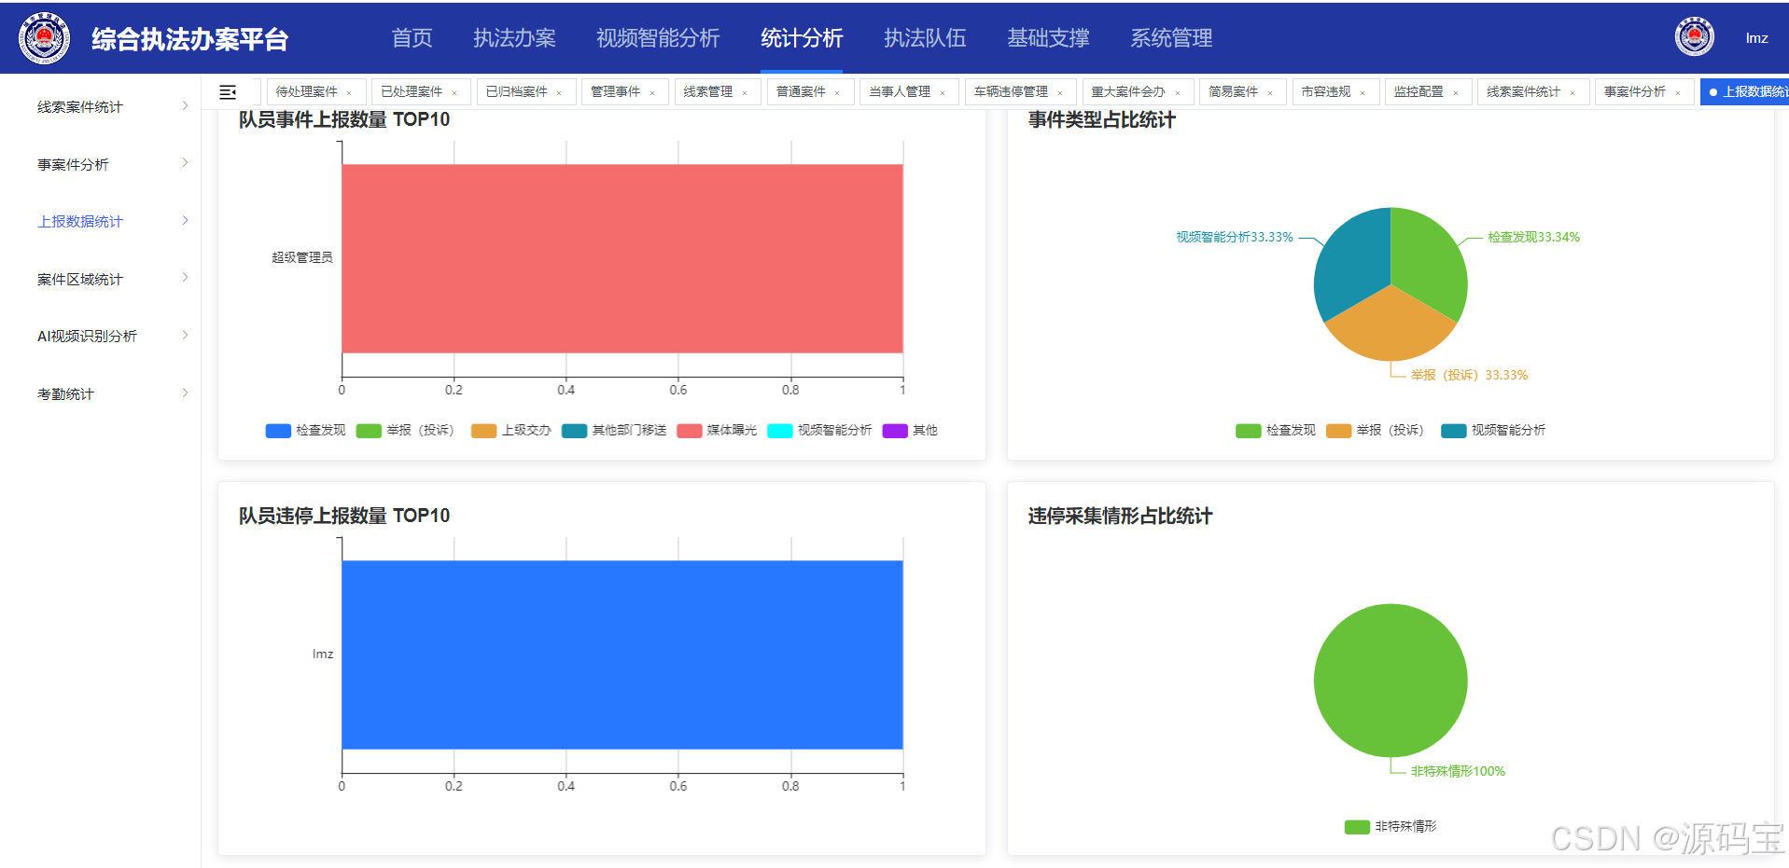Click the user avatar badge next to lmz
Image resolution: width=1789 pixels, height=868 pixels.
coord(1694,36)
